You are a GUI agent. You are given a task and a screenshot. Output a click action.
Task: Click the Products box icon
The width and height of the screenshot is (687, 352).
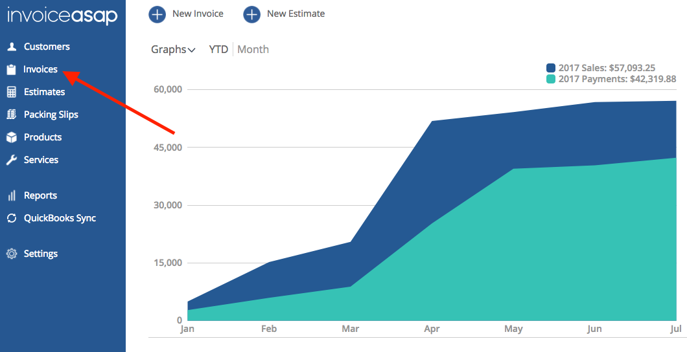pos(11,137)
